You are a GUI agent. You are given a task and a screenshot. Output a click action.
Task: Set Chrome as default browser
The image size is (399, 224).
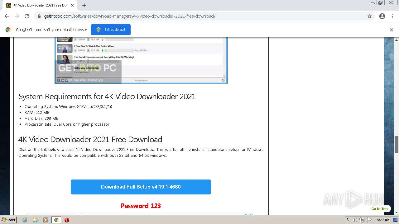pos(111,30)
